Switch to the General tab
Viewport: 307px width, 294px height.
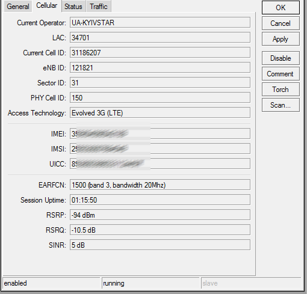pyautogui.click(x=18, y=7)
